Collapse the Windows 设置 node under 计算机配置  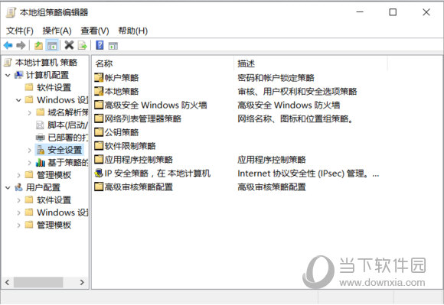coord(18,100)
